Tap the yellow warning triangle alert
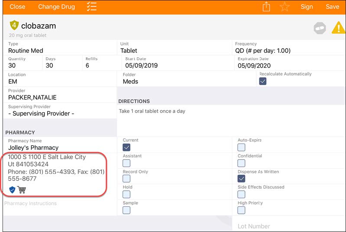 click(339, 28)
